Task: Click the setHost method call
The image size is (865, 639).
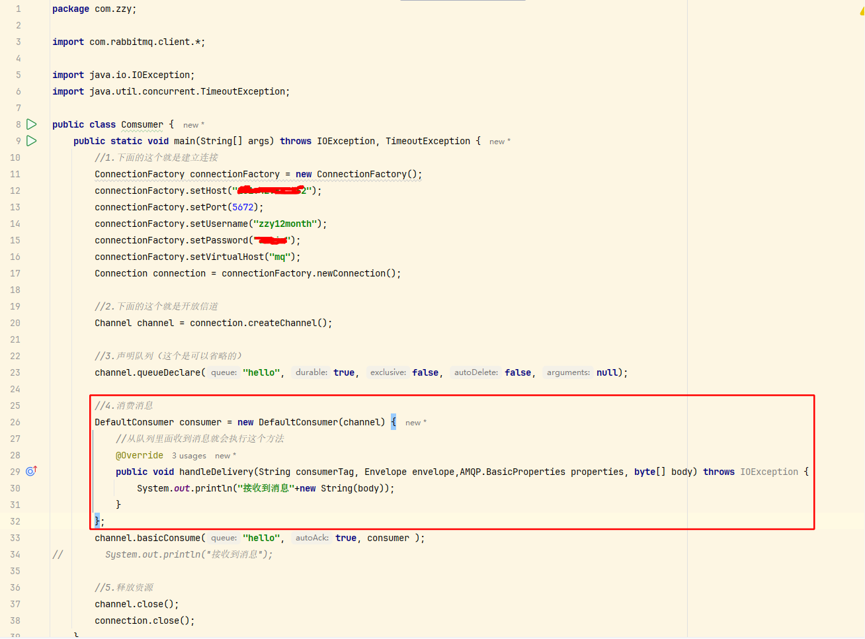Action: (x=208, y=191)
